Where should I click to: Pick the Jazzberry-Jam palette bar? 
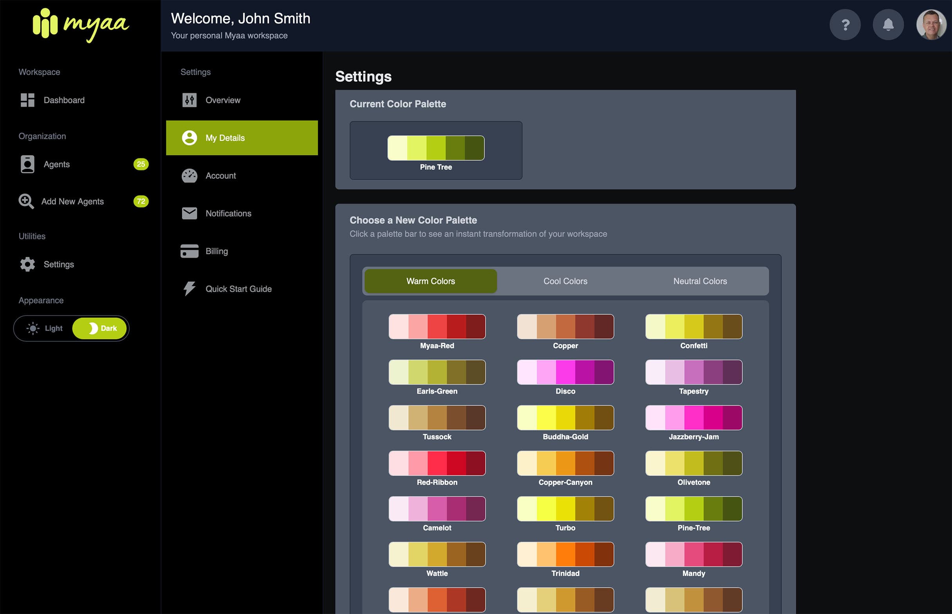(x=694, y=417)
